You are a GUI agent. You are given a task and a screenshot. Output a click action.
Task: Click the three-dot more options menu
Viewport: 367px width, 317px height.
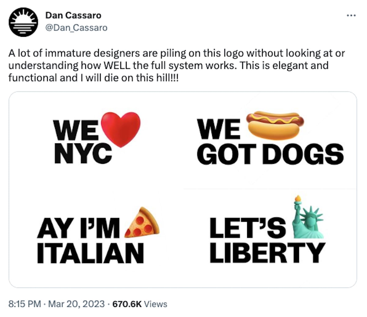click(351, 15)
